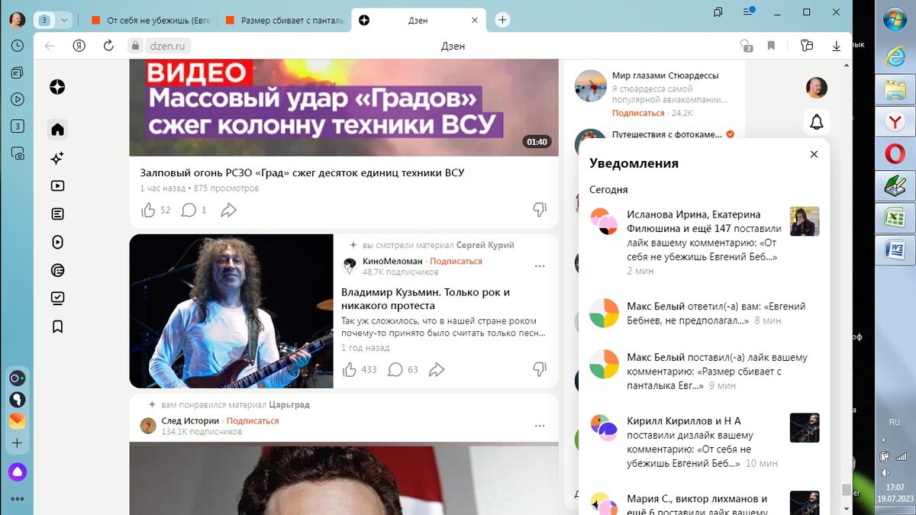The width and height of the screenshot is (916, 515).
Task: Subscribe to the КиноМеломан channel
Action: point(456,261)
